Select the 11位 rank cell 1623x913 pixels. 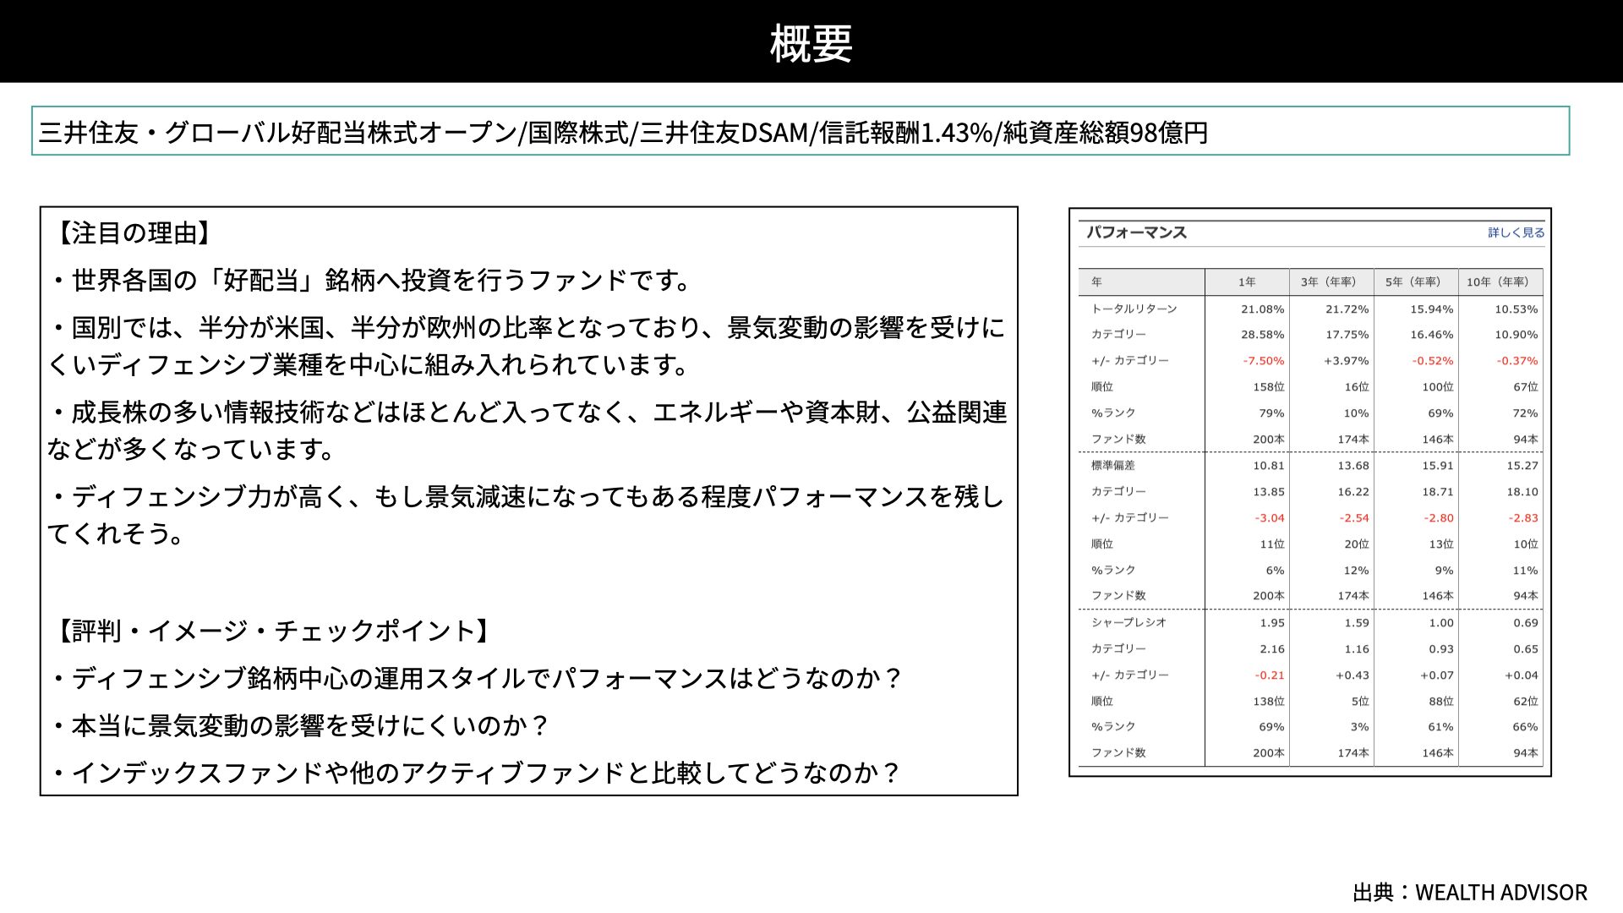[x=1271, y=544]
